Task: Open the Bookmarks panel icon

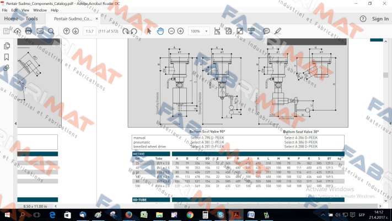Action: point(7,57)
